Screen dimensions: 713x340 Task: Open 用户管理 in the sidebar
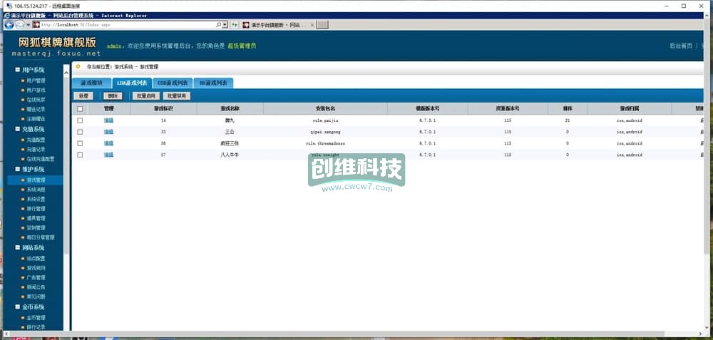point(36,81)
